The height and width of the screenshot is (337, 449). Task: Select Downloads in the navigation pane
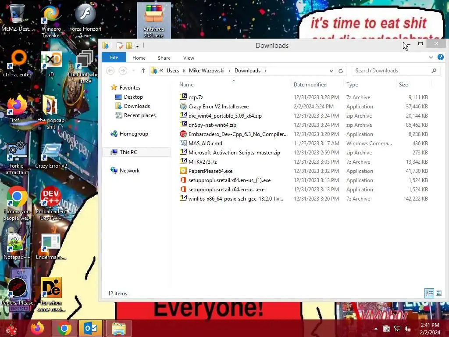[137, 106]
